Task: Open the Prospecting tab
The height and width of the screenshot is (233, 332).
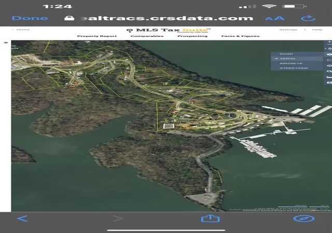Action: [192, 36]
